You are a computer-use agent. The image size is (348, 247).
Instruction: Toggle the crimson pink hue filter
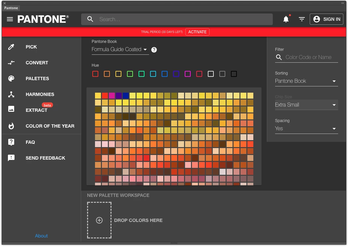click(x=199, y=74)
